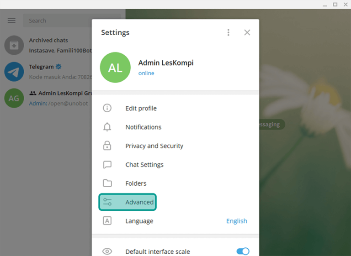This screenshot has width=351, height=256.
Task: Open the Archived chats folder icon
Action: [x=14, y=45]
